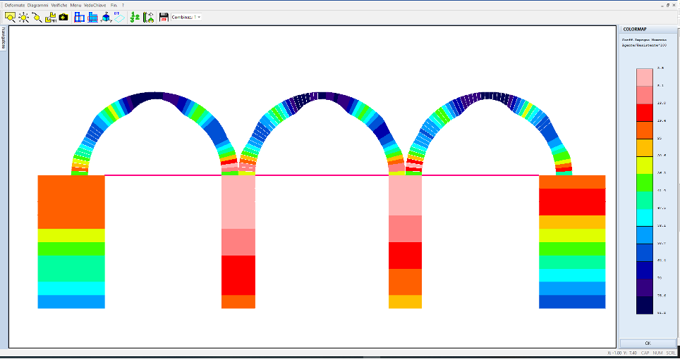Click the amber yellow-orange legend swatch
The image size is (680, 359).
(x=645, y=148)
